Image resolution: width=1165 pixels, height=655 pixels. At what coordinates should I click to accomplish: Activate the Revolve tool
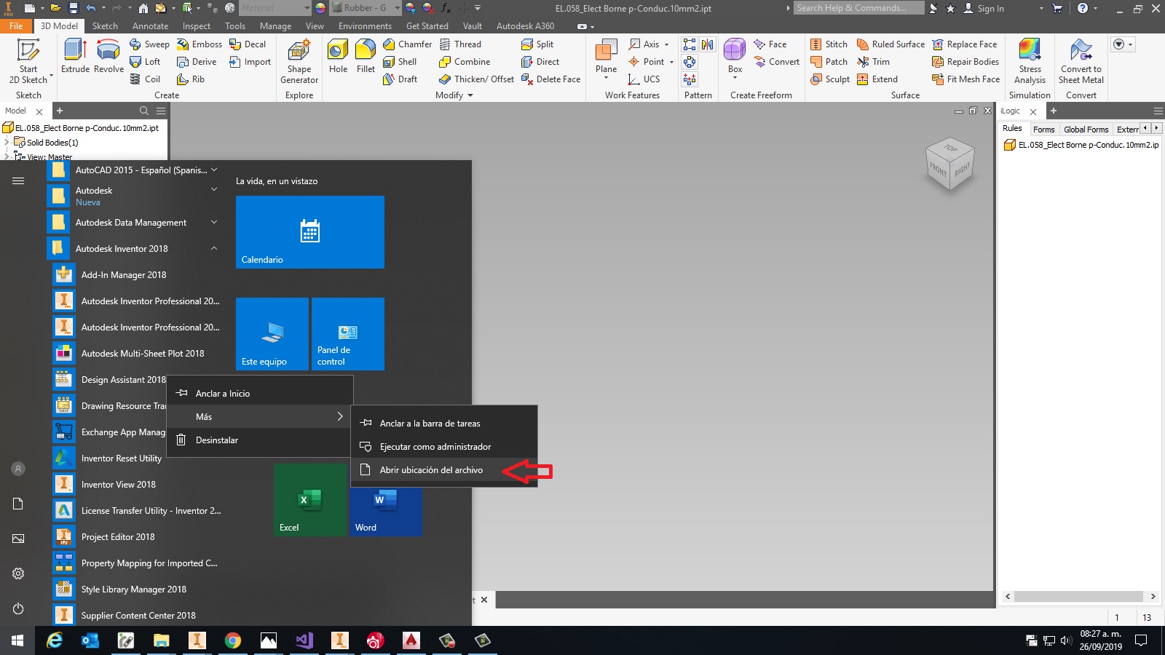pyautogui.click(x=108, y=58)
